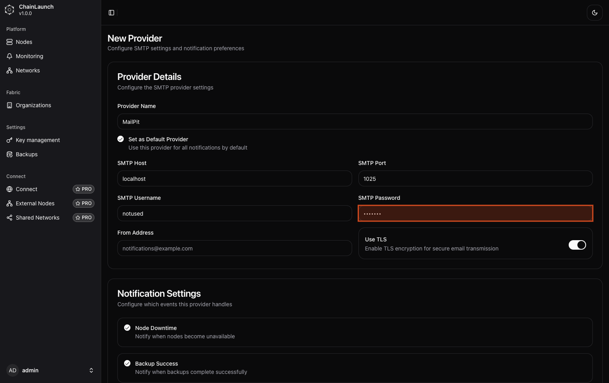Open the Connect menu item
Screen dimensions: 609x383
(x=26, y=189)
